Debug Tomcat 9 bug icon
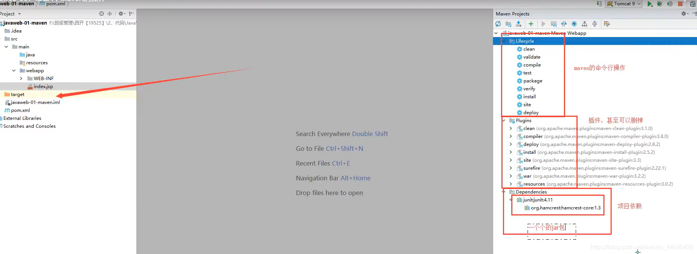Screen dimensions: 697x254 (x=659, y=4)
